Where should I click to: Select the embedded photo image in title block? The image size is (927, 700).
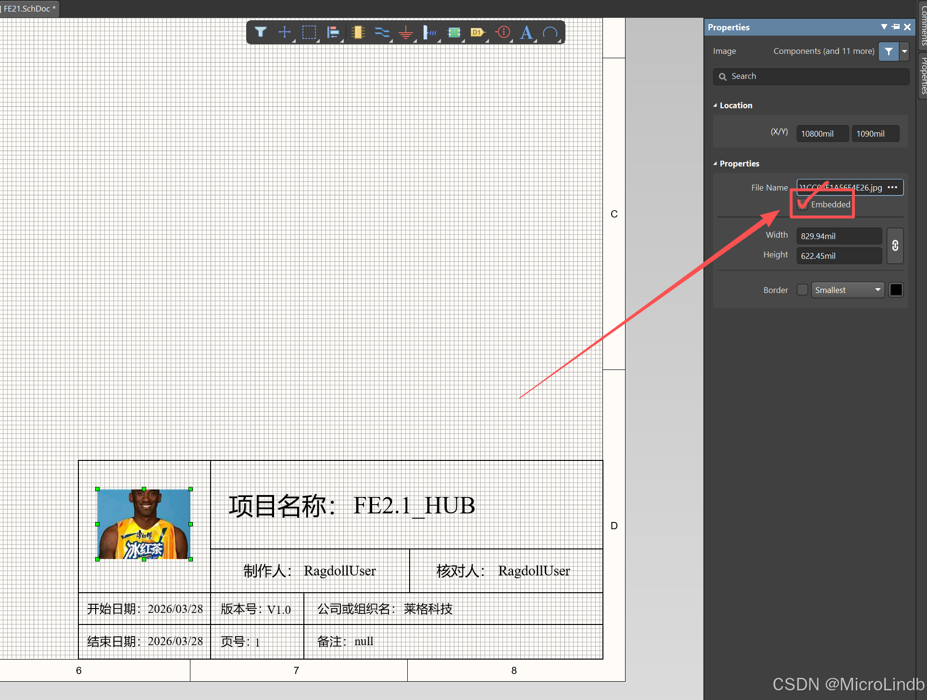[144, 524]
